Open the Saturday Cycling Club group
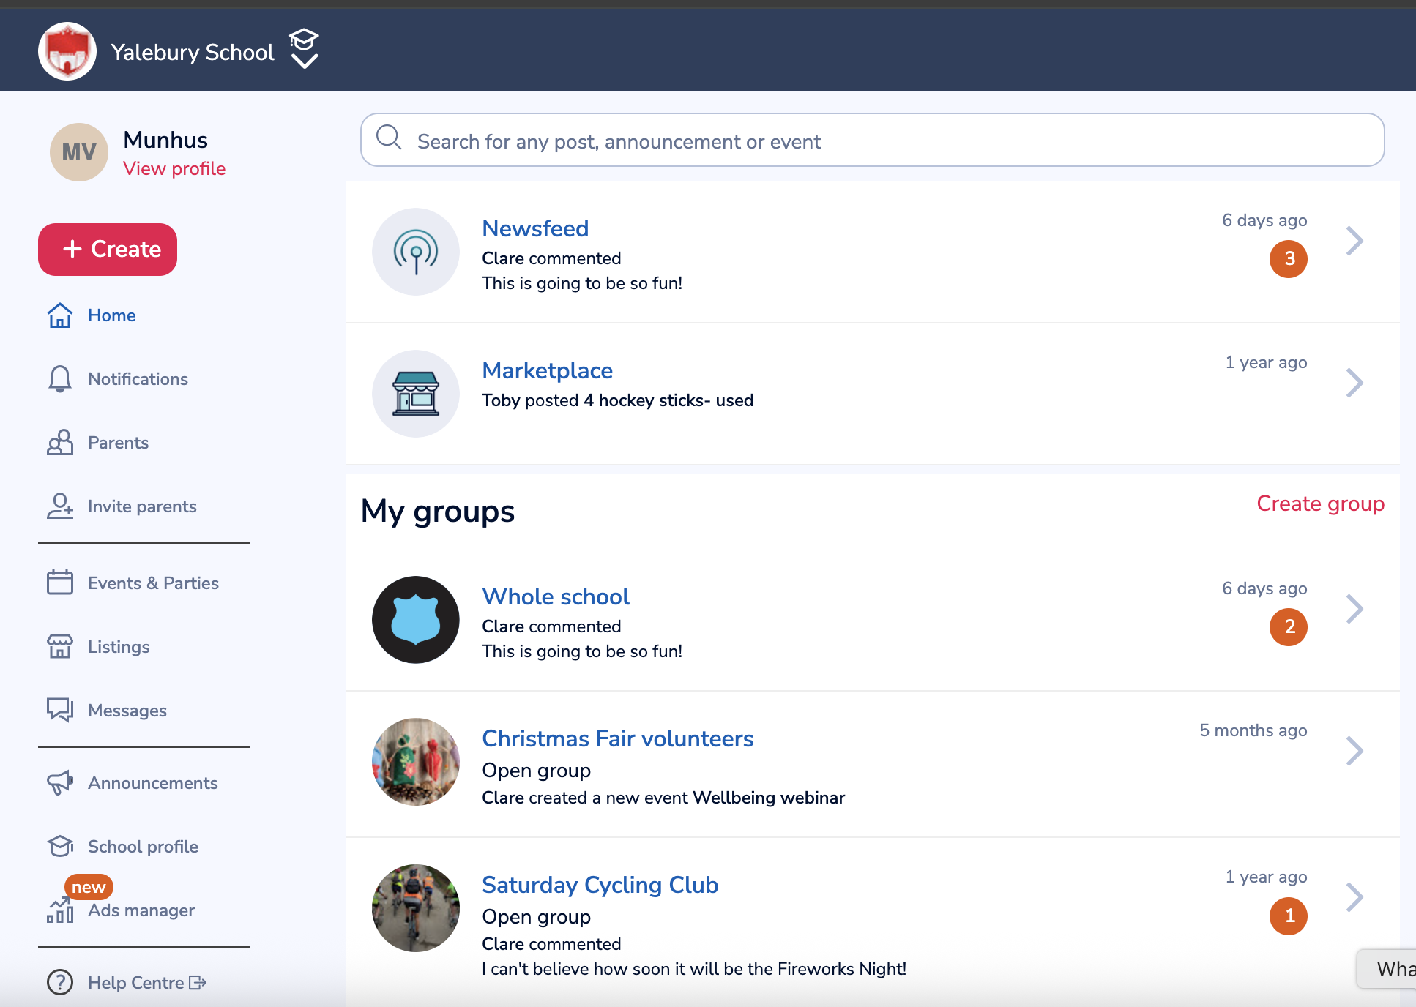This screenshot has width=1416, height=1007. pyautogui.click(x=600, y=885)
